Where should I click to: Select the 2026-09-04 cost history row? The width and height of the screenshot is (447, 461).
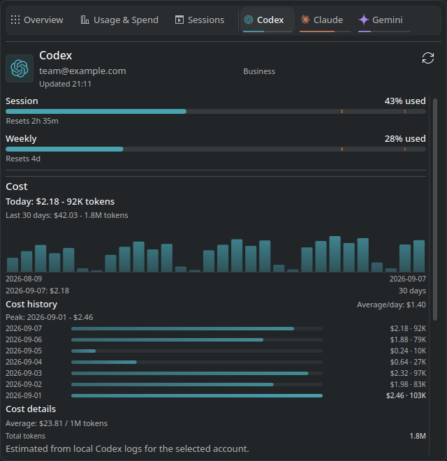216,362
